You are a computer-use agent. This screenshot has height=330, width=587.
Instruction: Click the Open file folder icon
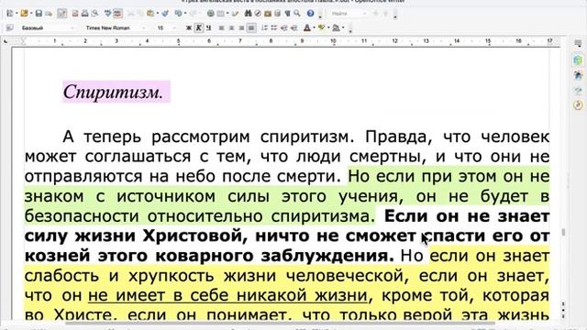click(x=25, y=14)
